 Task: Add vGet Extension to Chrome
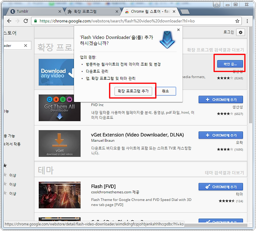click(x=220, y=135)
